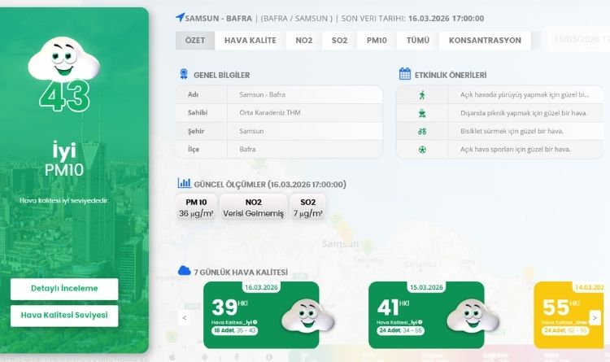
Task: Switch to the Hava Kalite tab
Action: click(250, 40)
